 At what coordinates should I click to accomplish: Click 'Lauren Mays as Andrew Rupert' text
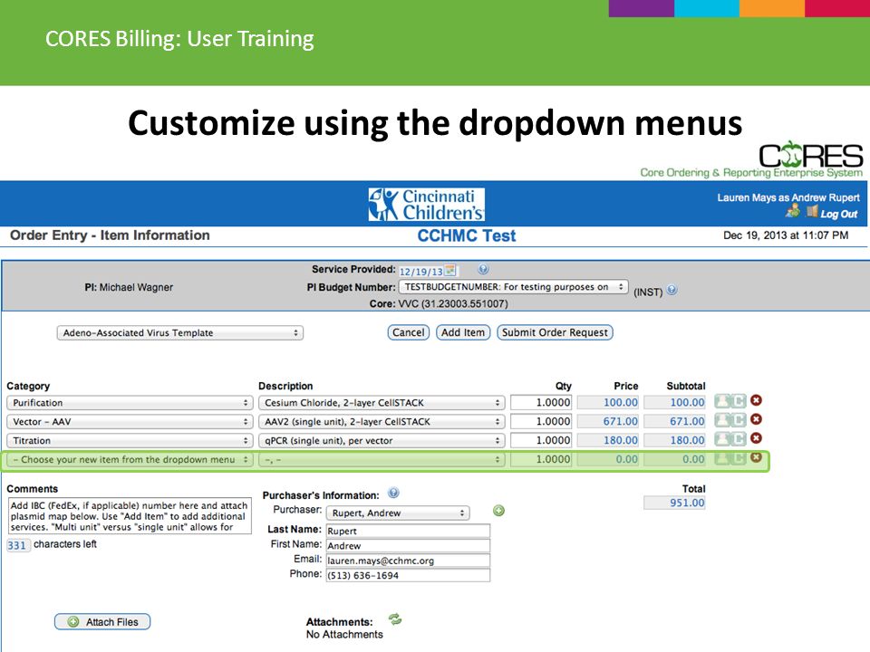pos(788,197)
